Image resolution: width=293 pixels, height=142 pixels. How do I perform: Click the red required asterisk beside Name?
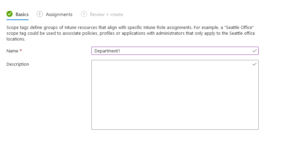(x=21, y=50)
